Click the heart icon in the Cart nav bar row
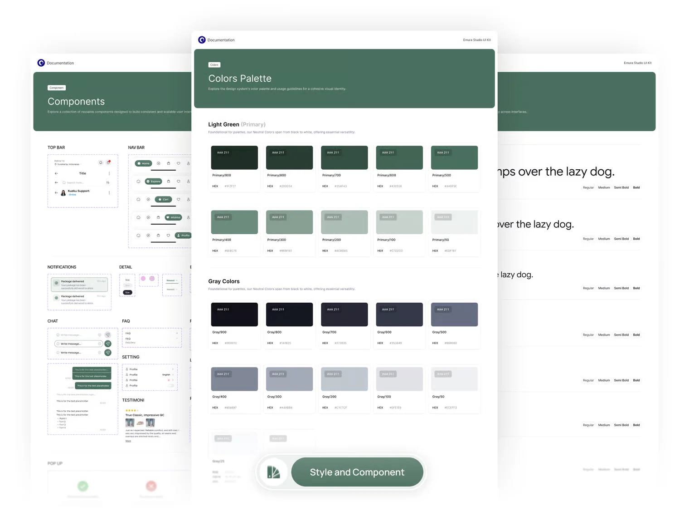689x521 pixels. 179,199
